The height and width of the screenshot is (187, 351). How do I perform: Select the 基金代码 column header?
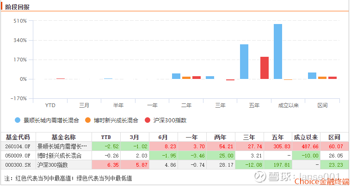(18, 137)
